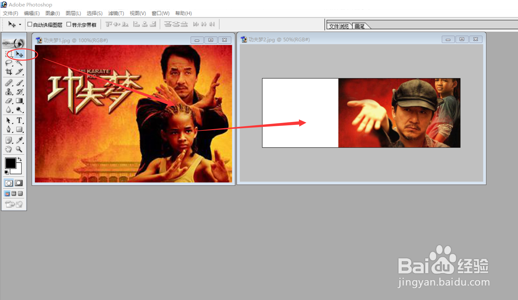
Task: Open the 选择(S) menu
Action: tap(94, 13)
